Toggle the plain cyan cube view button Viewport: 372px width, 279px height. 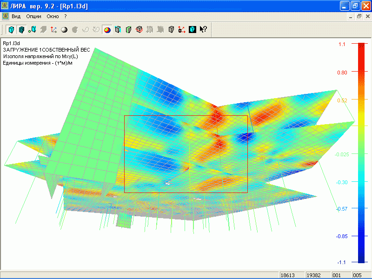[x=11, y=30]
